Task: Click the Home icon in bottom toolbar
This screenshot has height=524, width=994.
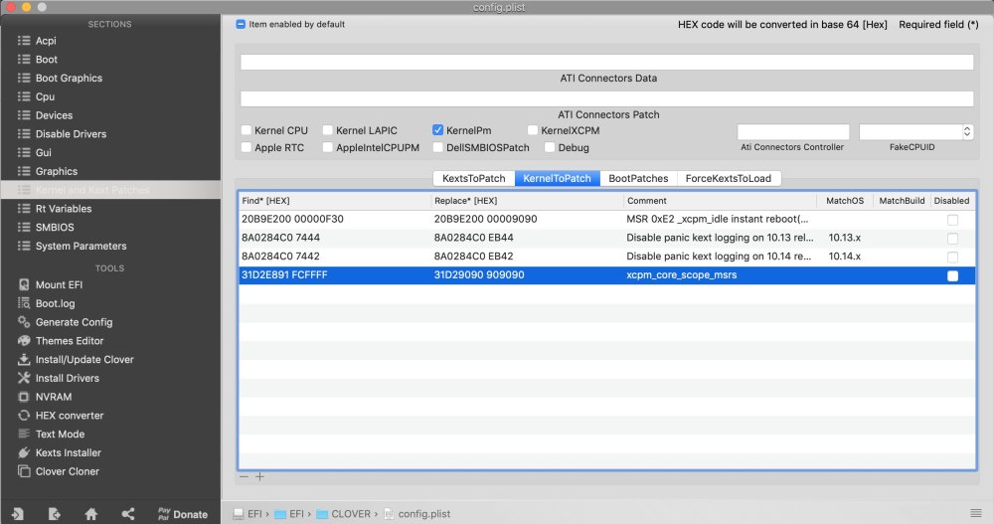Action: coord(90,514)
